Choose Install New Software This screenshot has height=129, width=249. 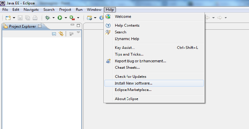[154, 83]
